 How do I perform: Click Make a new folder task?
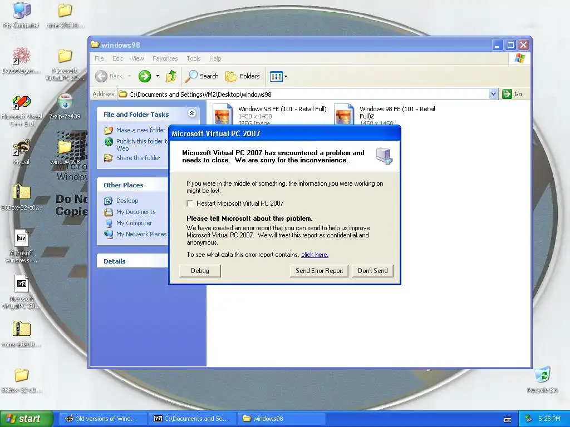pos(135,130)
